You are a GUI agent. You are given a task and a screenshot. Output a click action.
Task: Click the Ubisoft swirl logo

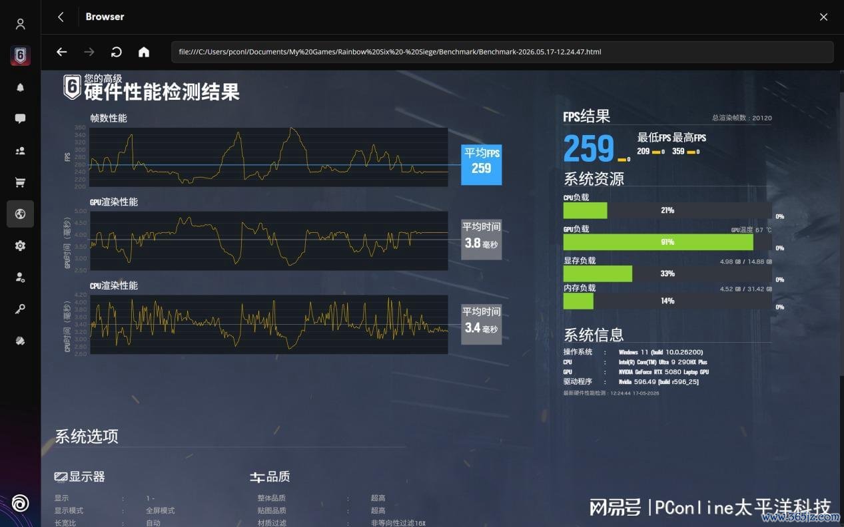tap(20, 503)
